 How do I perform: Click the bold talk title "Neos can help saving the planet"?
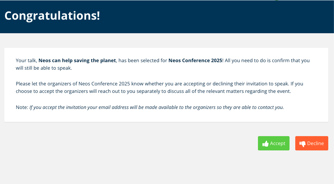point(77,60)
